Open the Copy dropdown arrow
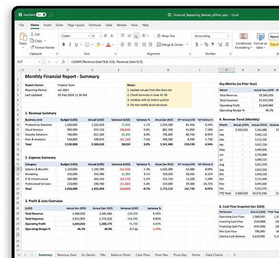 (45, 41)
